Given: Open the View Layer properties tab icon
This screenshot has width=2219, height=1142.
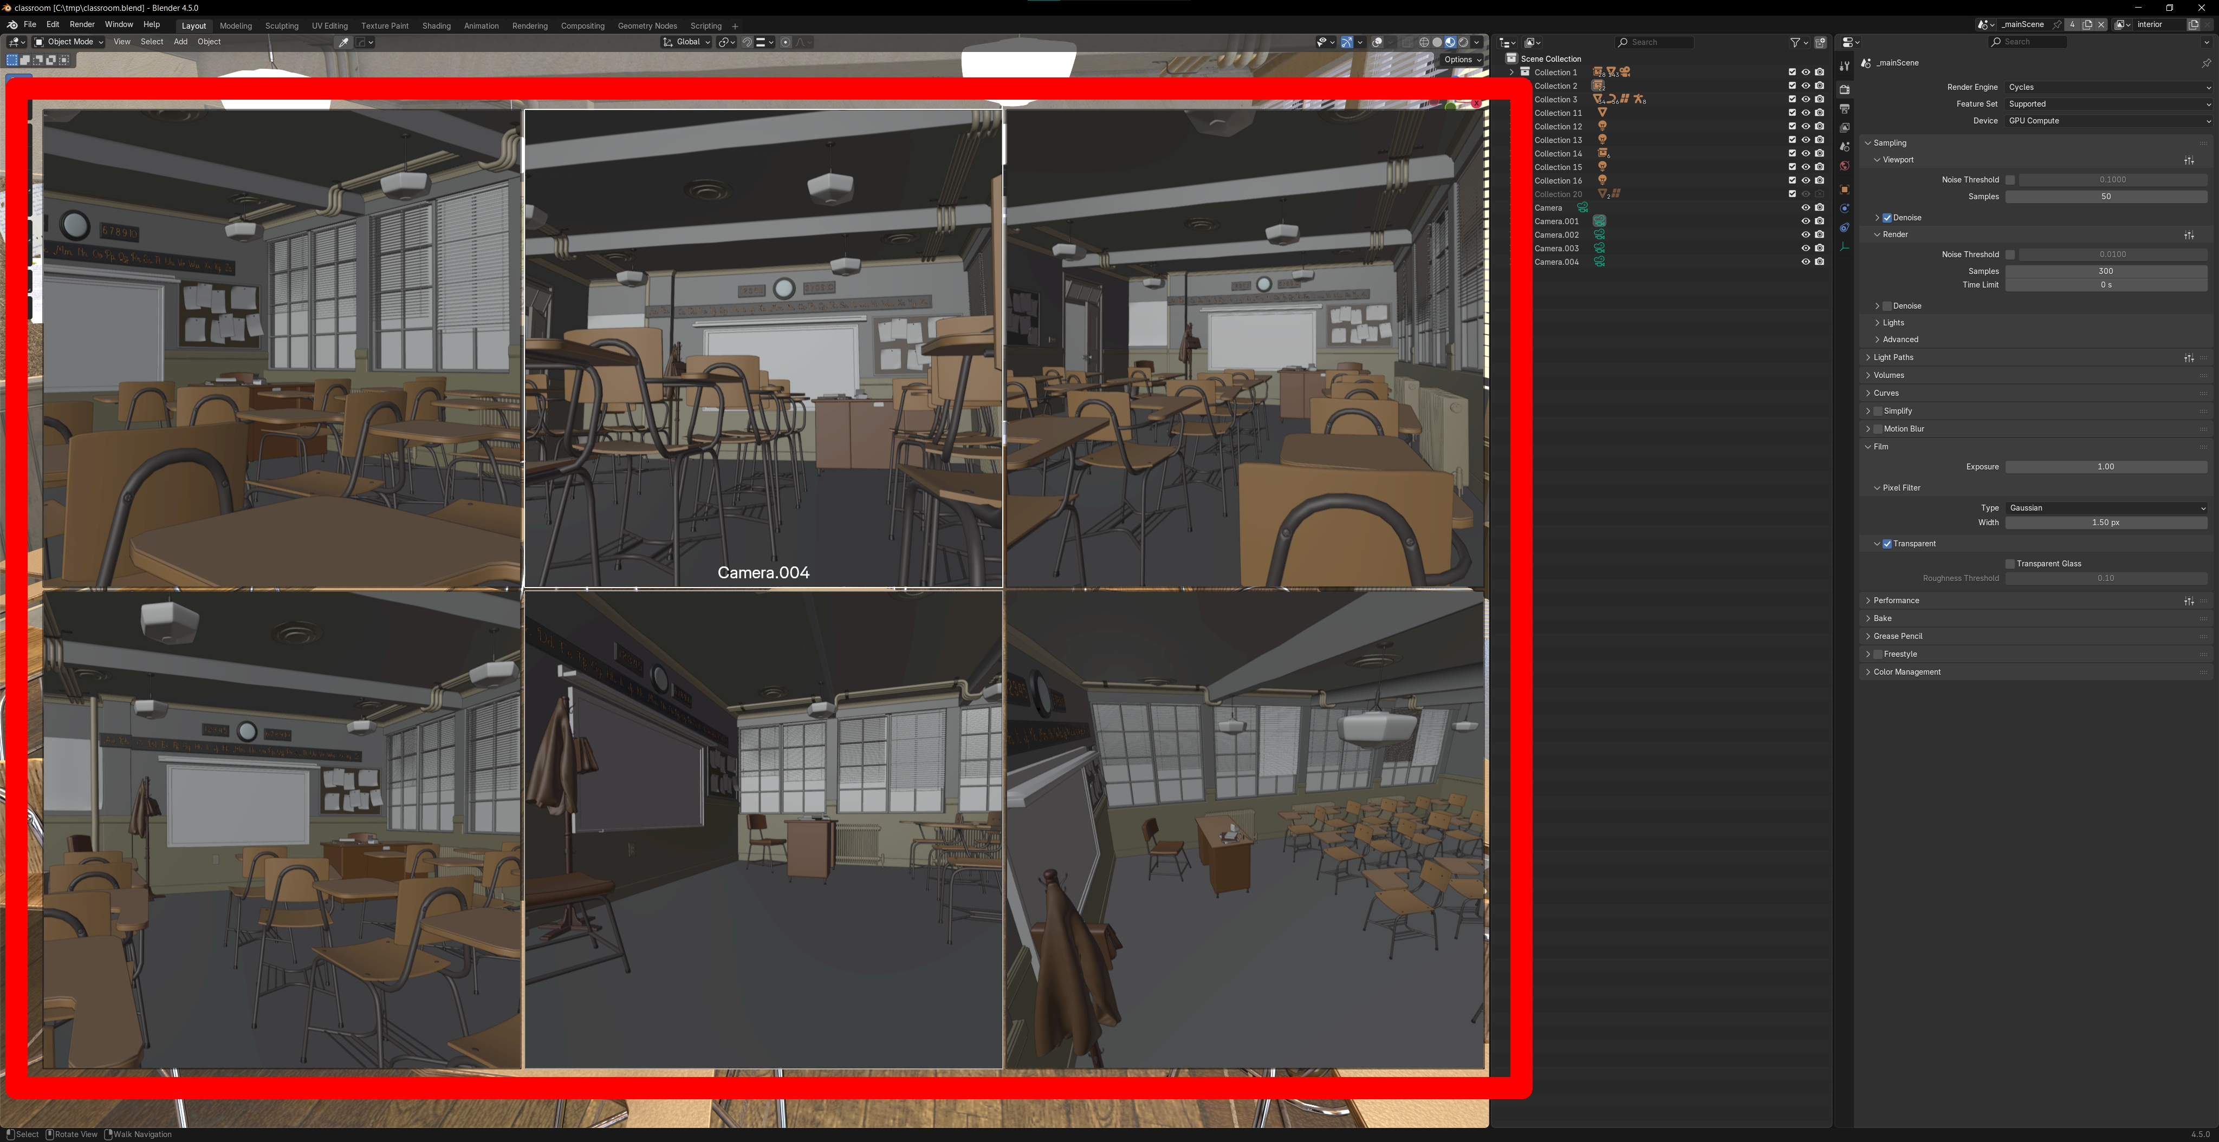Looking at the screenshot, I should click(1844, 127).
